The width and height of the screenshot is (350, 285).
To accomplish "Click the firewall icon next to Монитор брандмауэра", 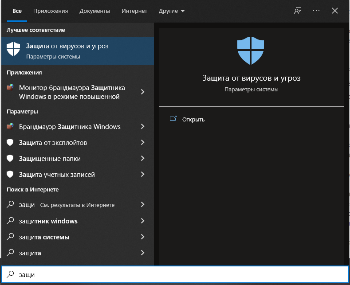I will pyautogui.click(x=10, y=87).
